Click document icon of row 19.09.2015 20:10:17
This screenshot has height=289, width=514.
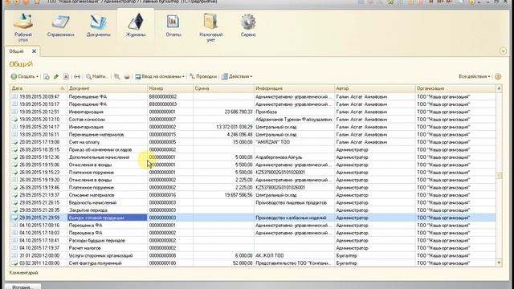(14, 104)
